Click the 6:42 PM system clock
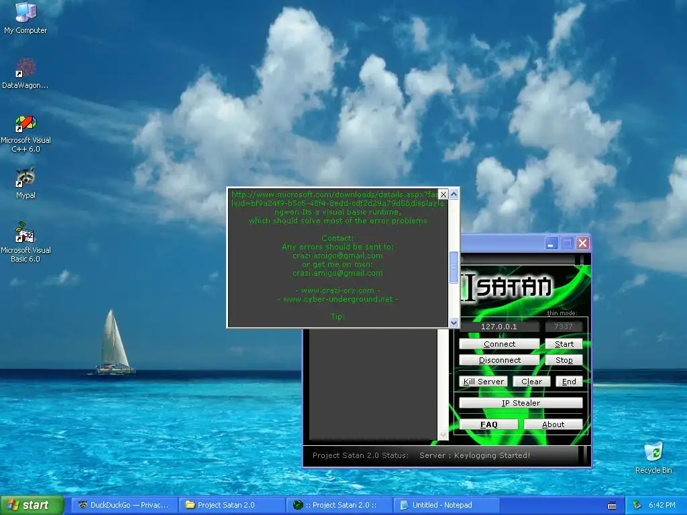 [x=662, y=505]
